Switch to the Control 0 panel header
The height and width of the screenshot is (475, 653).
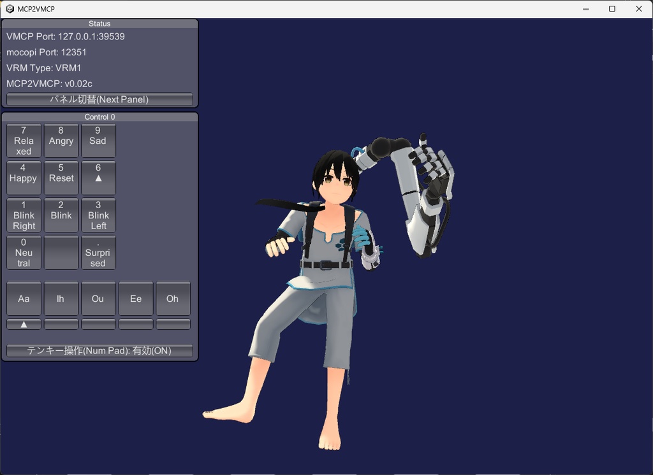(x=99, y=117)
